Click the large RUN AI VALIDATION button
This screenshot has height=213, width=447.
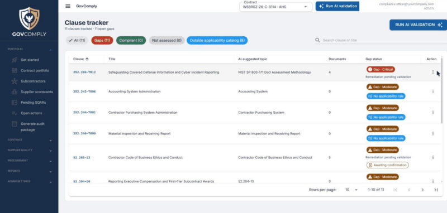point(418,25)
